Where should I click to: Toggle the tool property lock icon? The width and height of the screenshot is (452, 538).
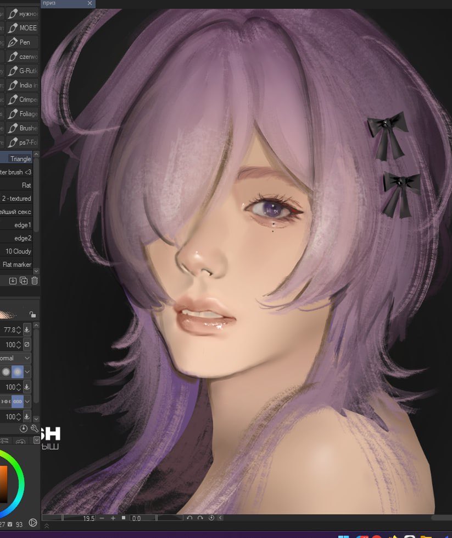[x=32, y=314]
